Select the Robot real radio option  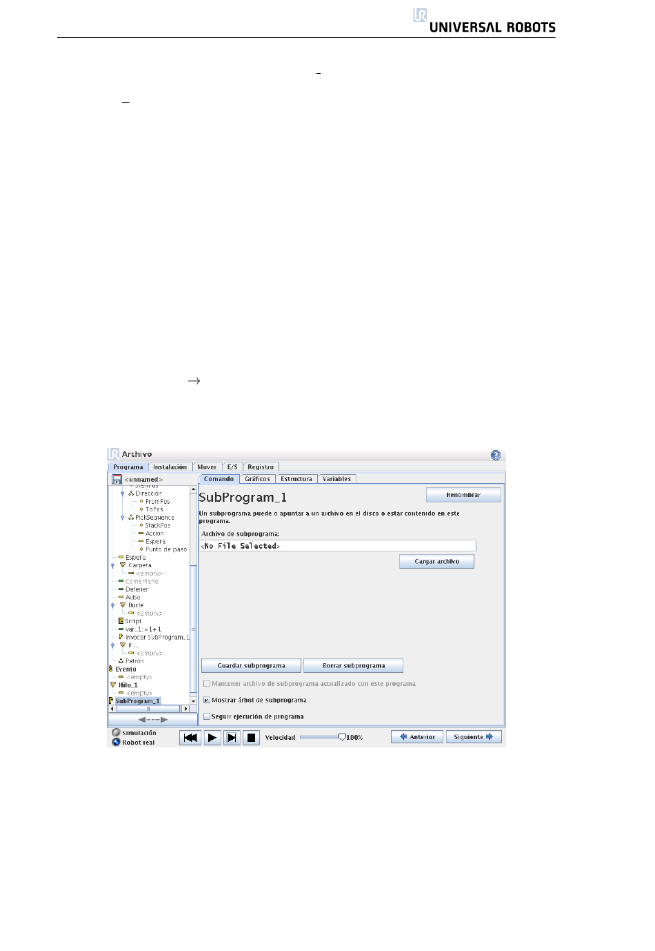click(x=116, y=743)
